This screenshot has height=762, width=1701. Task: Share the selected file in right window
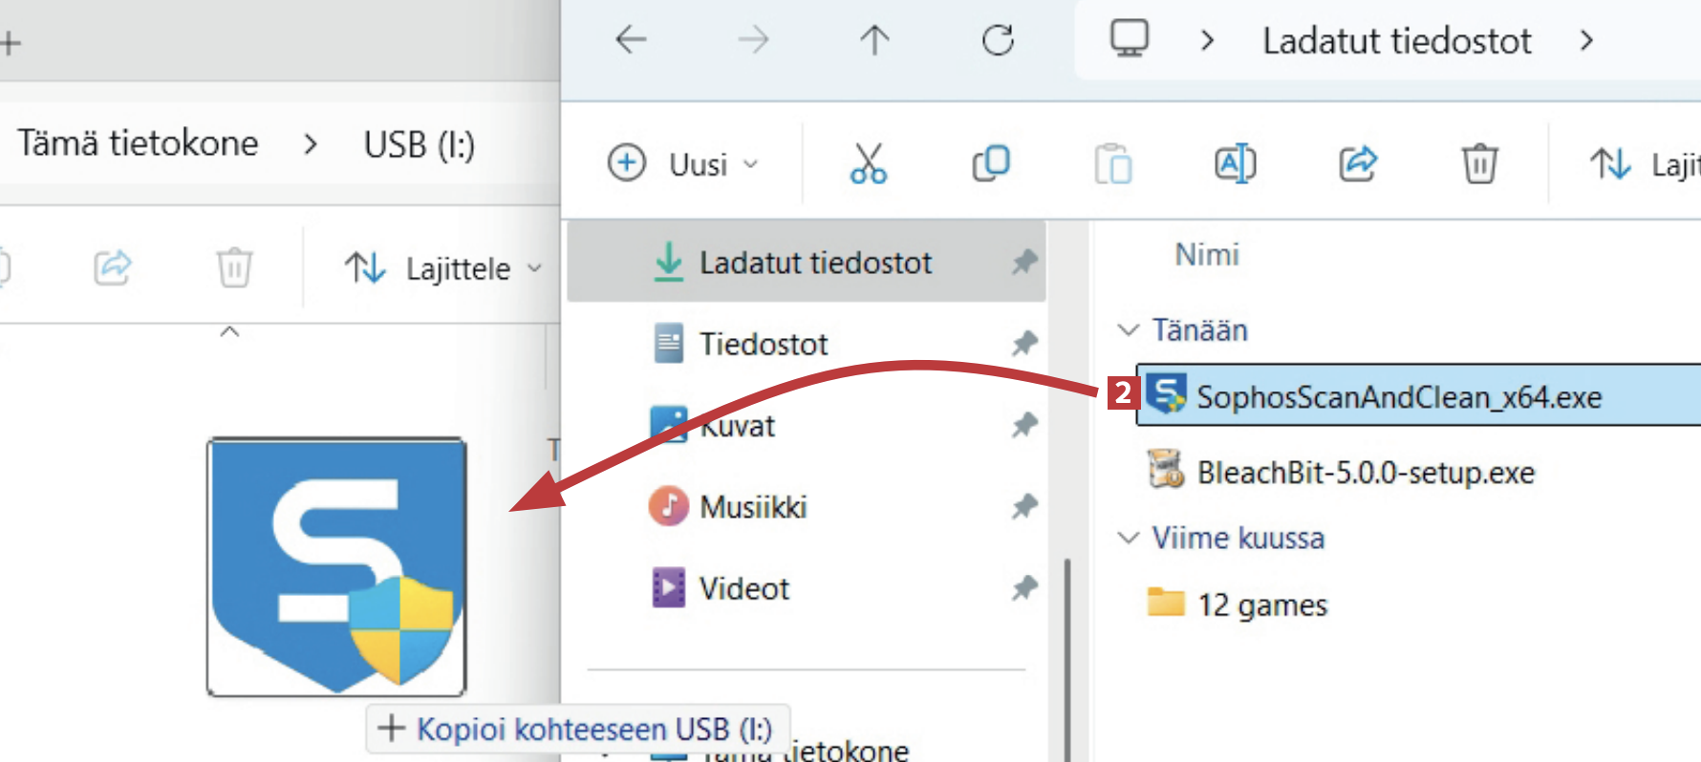(1358, 164)
